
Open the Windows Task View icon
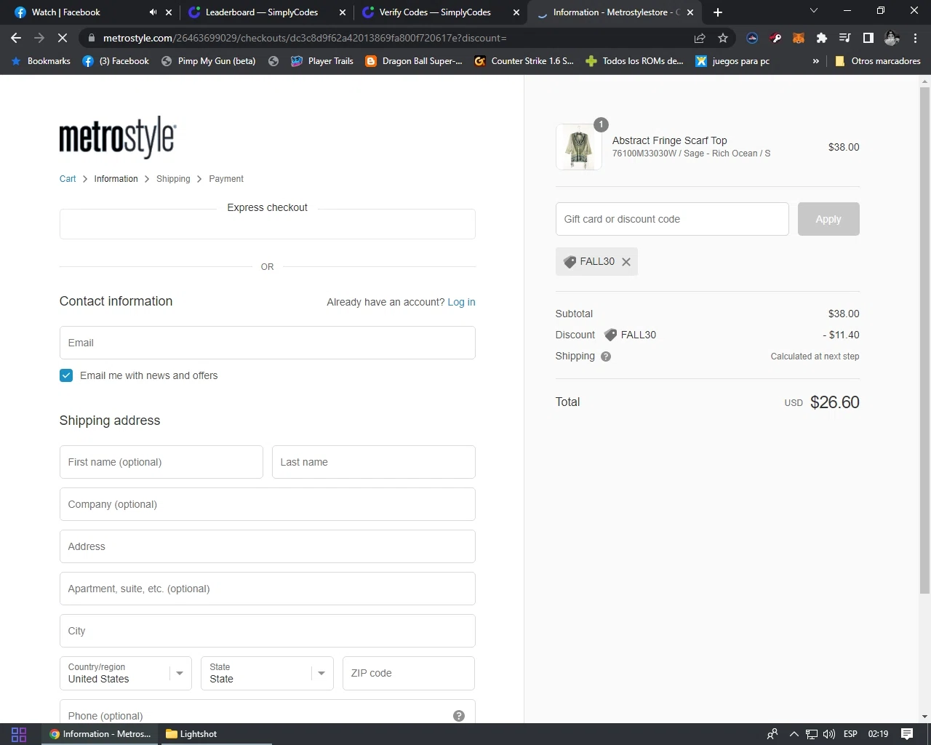tap(19, 734)
